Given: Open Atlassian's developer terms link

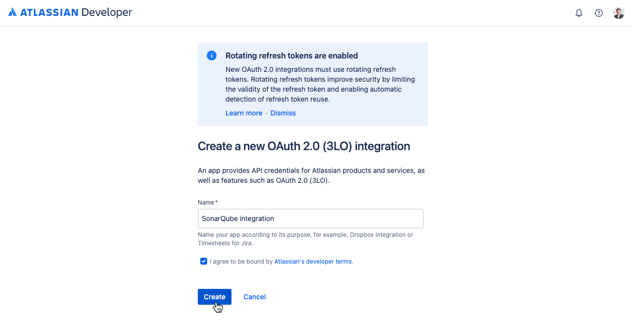Looking at the screenshot, I should 313,261.
